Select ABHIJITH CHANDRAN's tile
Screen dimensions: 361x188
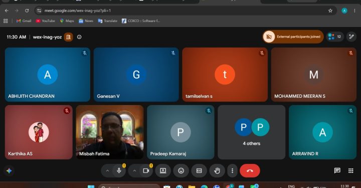click(48, 74)
